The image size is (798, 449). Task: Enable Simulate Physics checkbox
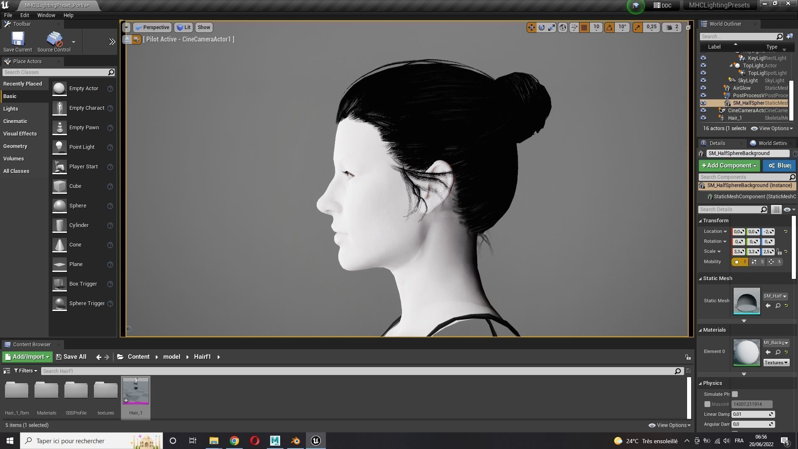735,395
